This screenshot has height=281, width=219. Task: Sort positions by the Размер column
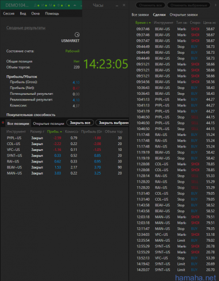click(x=37, y=132)
